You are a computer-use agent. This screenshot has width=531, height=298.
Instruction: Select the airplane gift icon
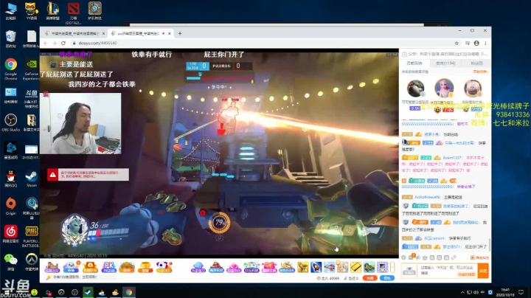329,267
